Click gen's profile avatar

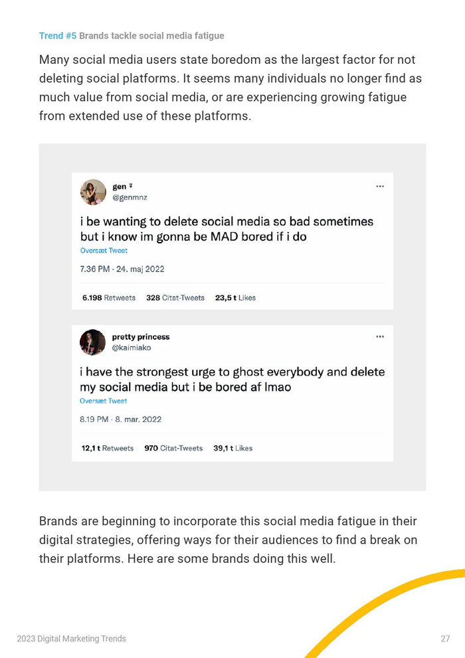(93, 192)
